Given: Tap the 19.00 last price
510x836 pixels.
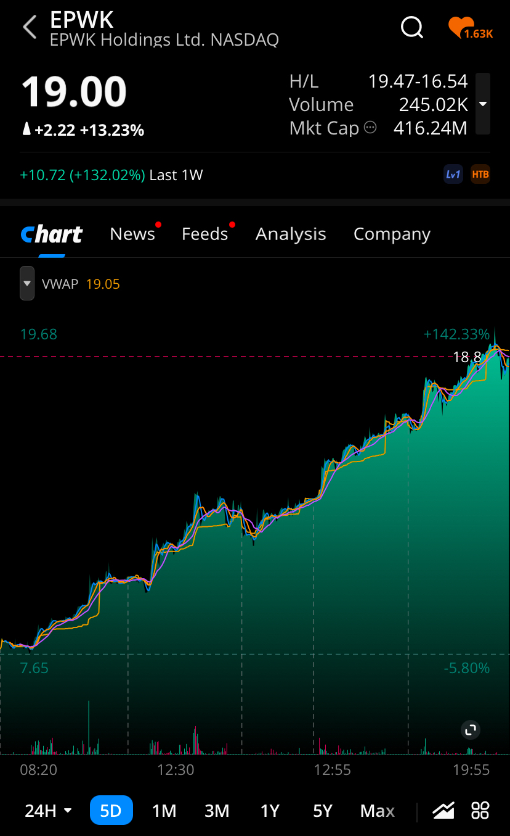Looking at the screenshot, I should tap(74, 92).
